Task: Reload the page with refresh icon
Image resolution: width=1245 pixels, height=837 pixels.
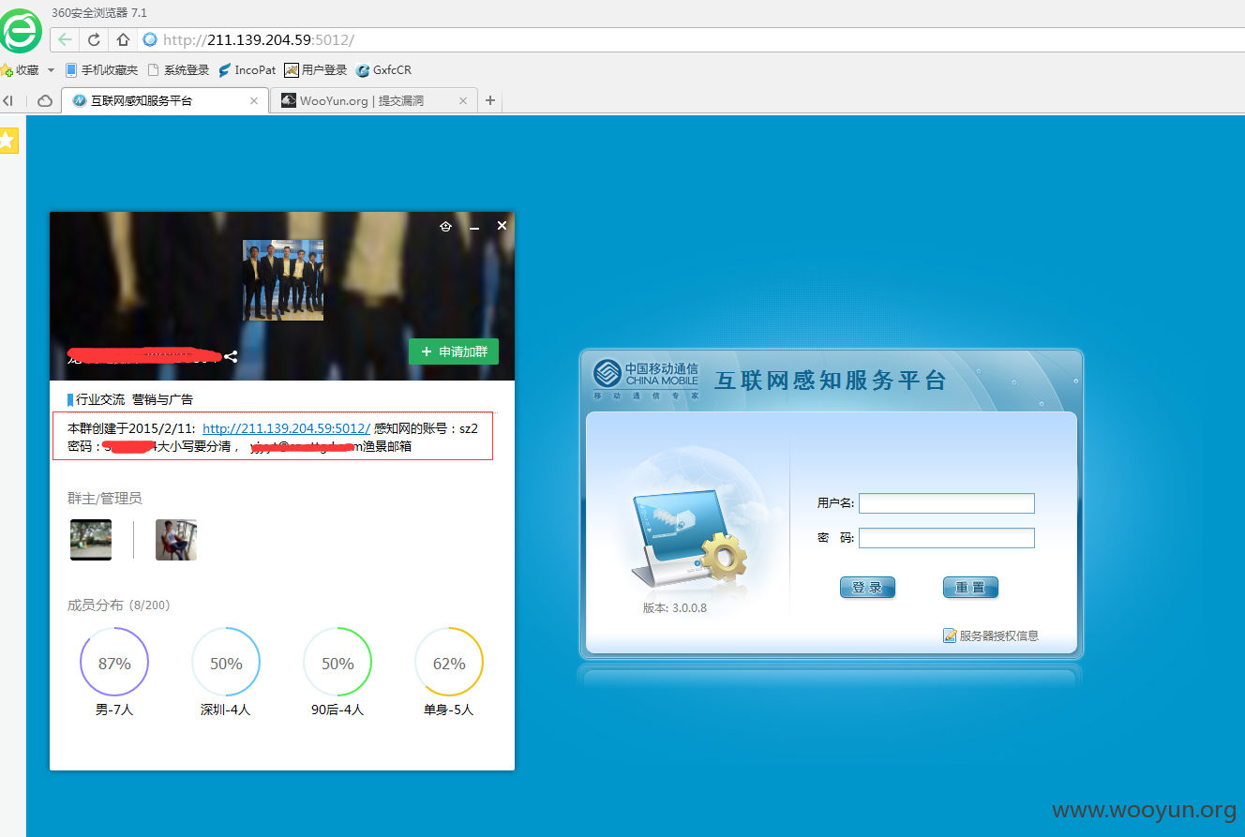Action: click(x=94, y=39)
